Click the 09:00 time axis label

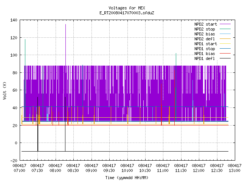click(x=91, y=171)
